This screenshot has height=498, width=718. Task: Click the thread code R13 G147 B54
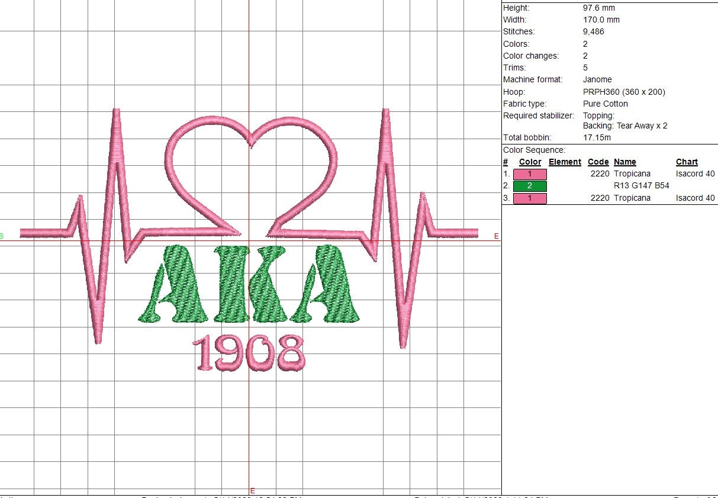640,185
